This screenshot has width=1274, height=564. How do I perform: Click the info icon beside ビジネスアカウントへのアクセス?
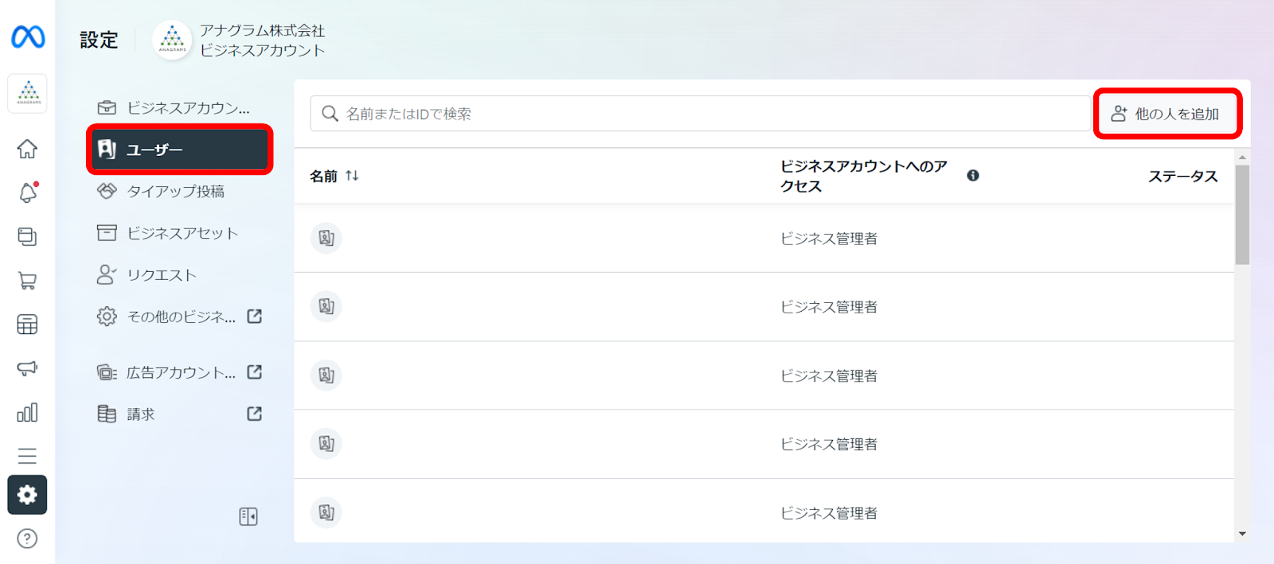point(972,176)
